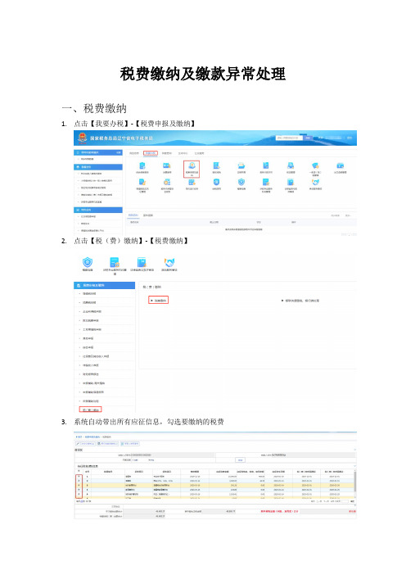This screenshot has height=575, width=406.
Task: Select 税(费)缴纳 at the sidebar bottom
Action: [x=90, y=410]
